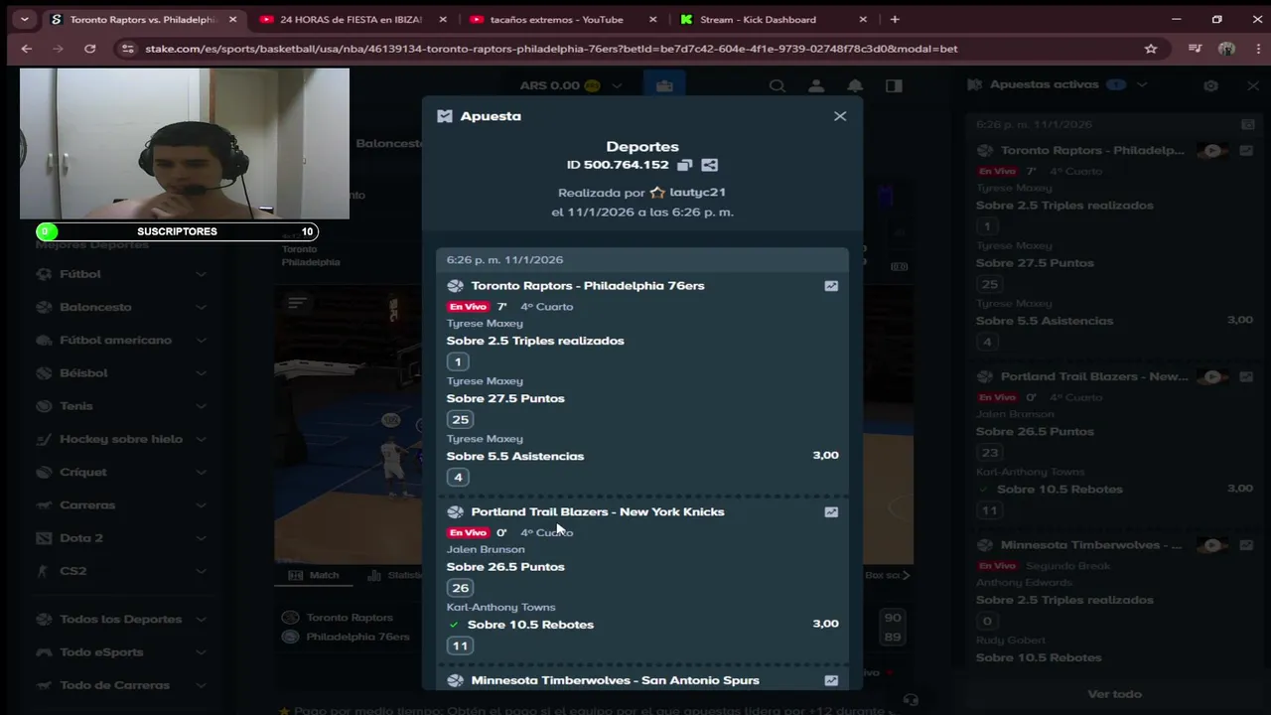The image size is (1271, 715).
Task: Select Dota 2 in the sidebar
Action: click(x=81, y=538)
